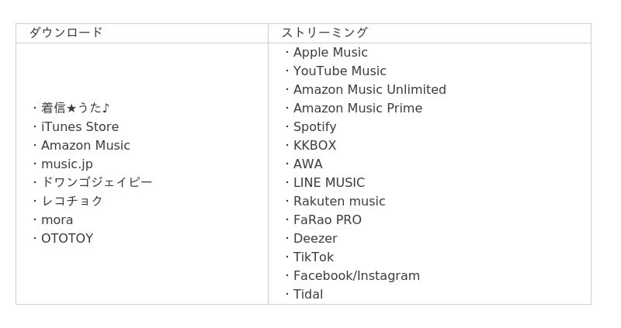The width and height of the screenshot is (621, 328).
Task: Click Amazon Music Prime entry
Action: click(x=358, y=108)
